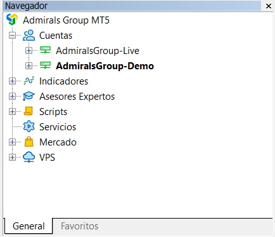
Task: Select AdmiralsGroup-Live text
Action: point(98,51)
